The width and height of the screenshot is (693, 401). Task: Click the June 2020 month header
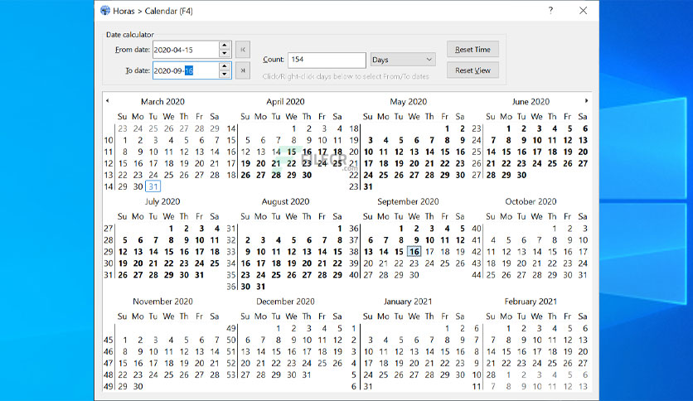tap(531, 102)
